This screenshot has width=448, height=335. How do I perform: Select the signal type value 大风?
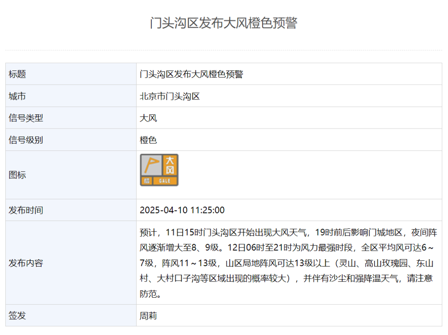coord(148,118)
